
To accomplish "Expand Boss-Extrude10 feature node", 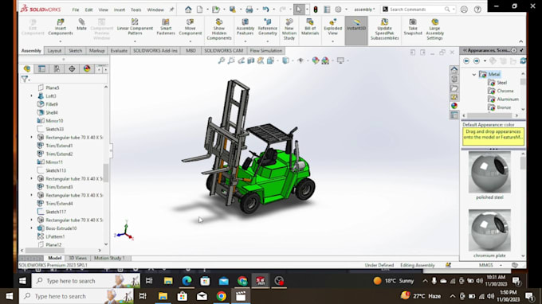I will pyautogui.click(x=31, y=228).
